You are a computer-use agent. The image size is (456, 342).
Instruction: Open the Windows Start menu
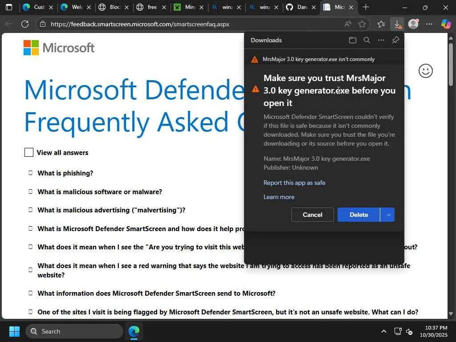[x=14, y=331]
